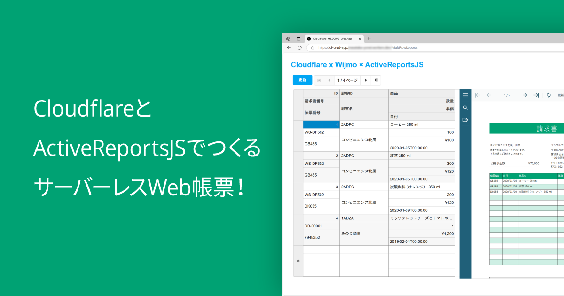Open a new browser tab with plus icon
564x296 pixels.
pos(369,39)
